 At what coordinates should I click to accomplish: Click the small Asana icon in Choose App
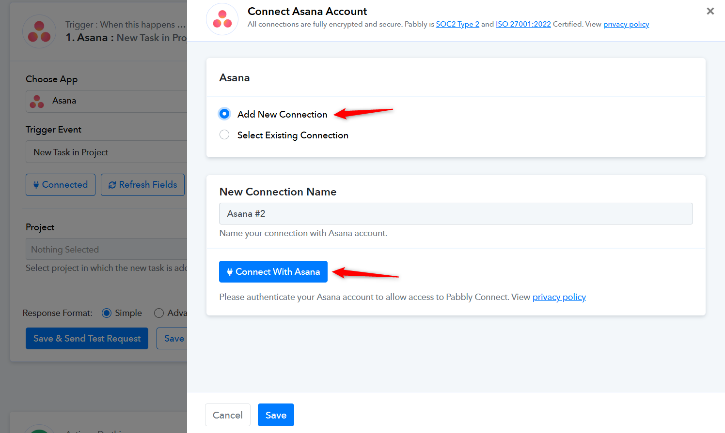37,101
